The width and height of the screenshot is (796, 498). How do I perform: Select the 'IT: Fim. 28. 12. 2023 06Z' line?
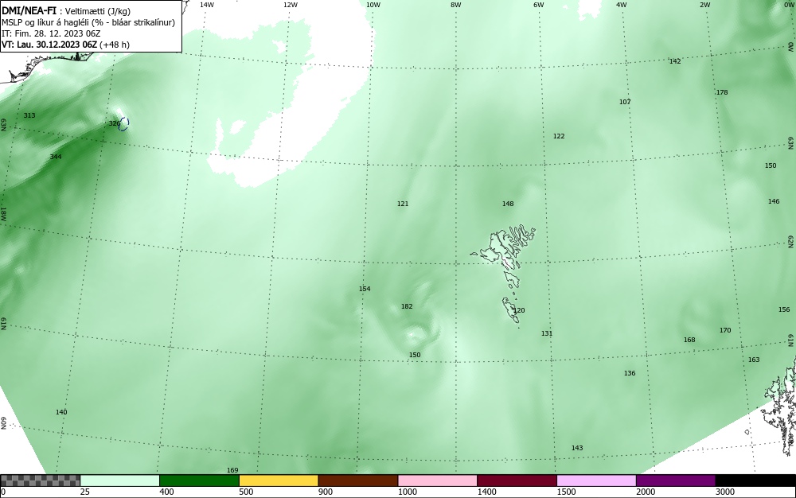coord(51,33)
